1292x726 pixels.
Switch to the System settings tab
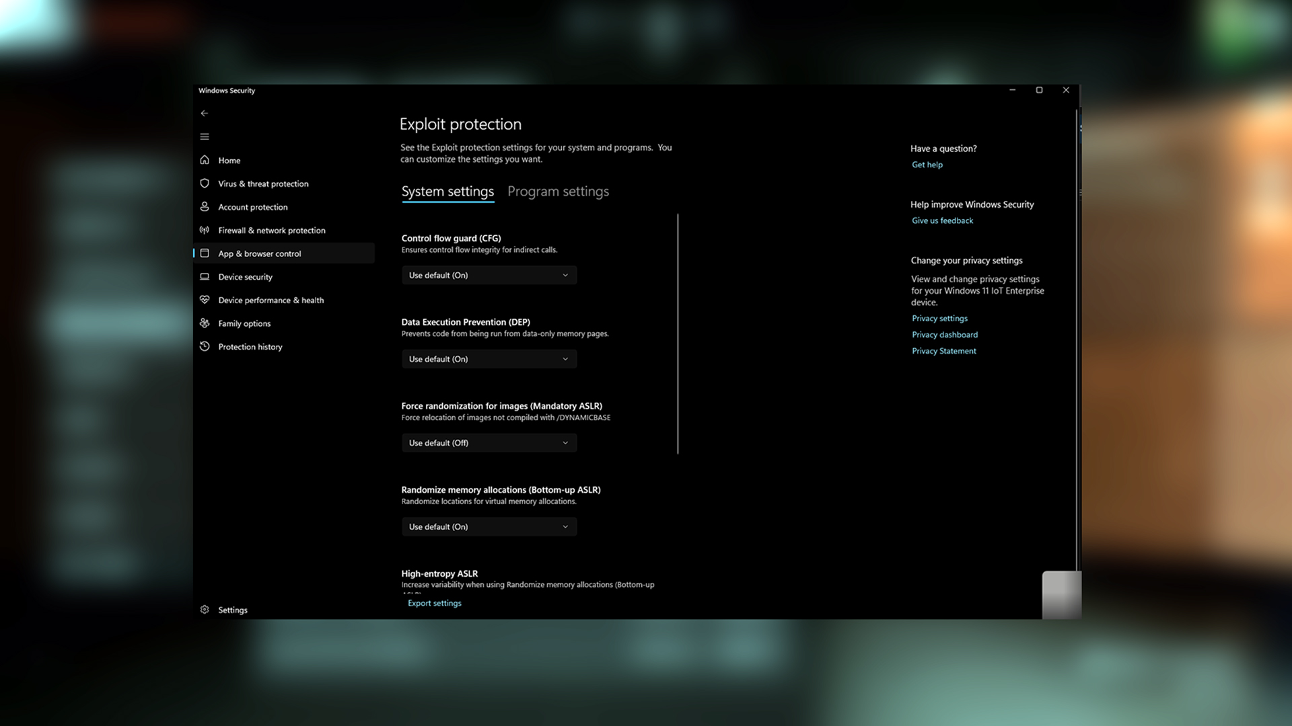447,192
